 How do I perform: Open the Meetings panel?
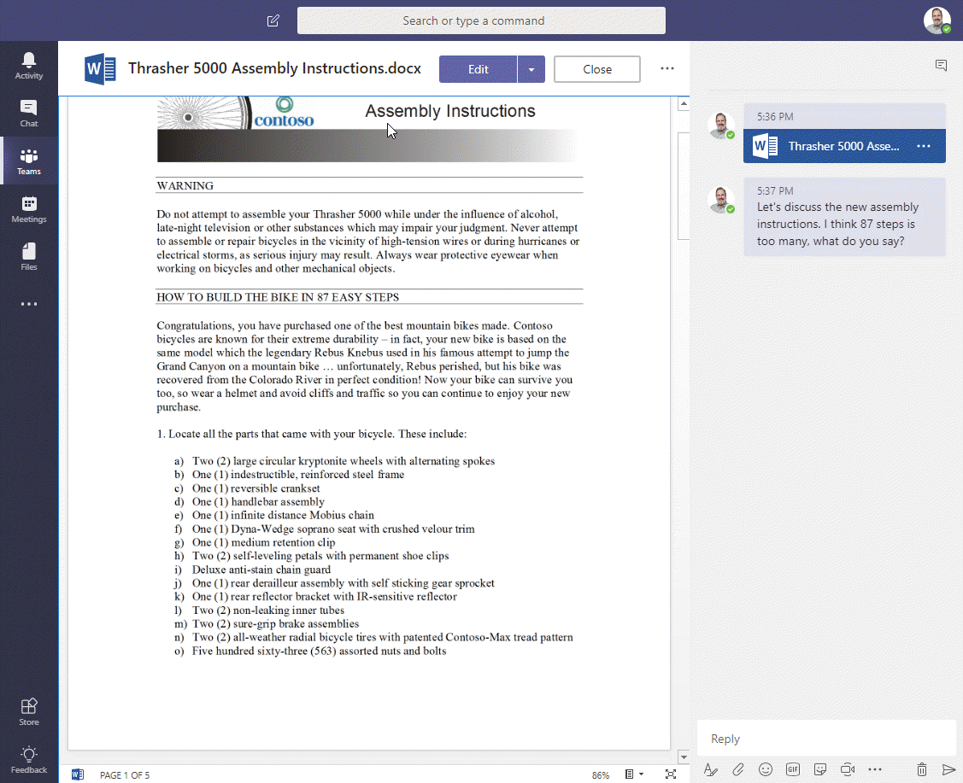(x=29, y=207)
